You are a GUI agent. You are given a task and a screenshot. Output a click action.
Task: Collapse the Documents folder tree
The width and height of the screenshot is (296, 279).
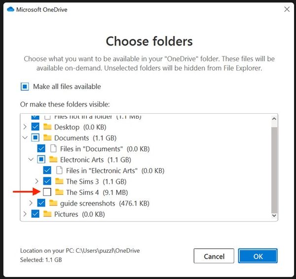25,138
